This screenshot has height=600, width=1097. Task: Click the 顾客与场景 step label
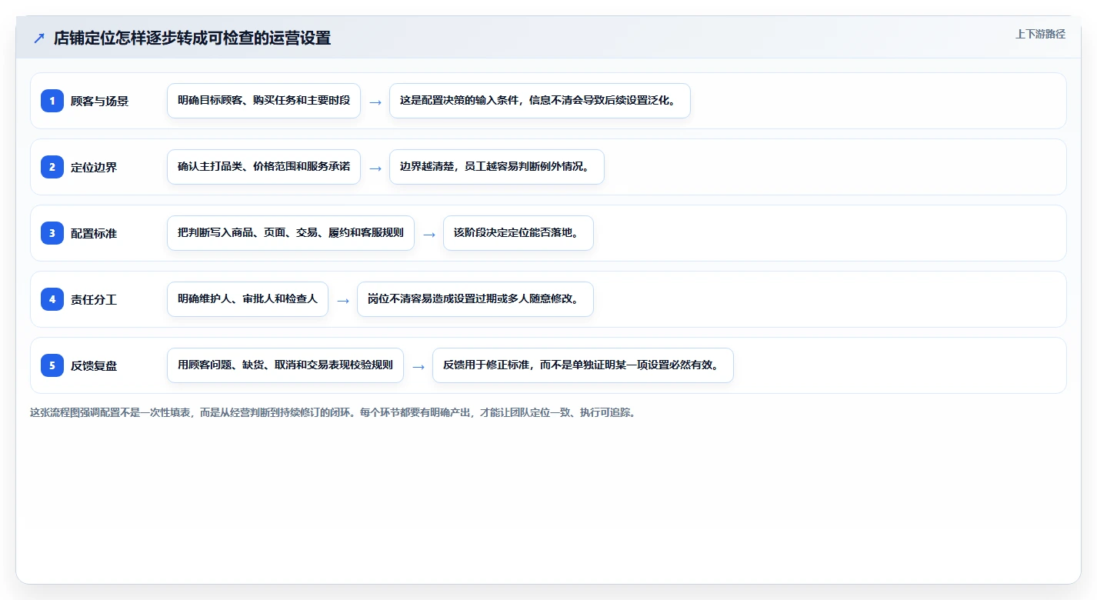(x=100, y=101)
